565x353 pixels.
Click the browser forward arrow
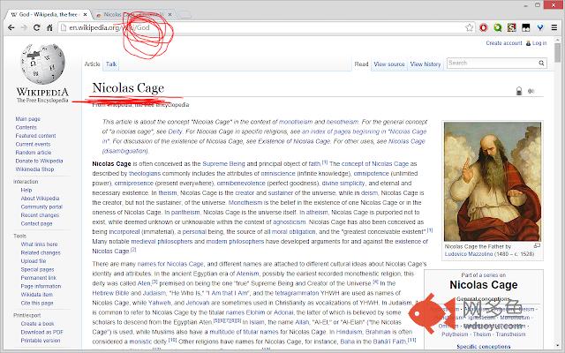[x=24, y=27]
